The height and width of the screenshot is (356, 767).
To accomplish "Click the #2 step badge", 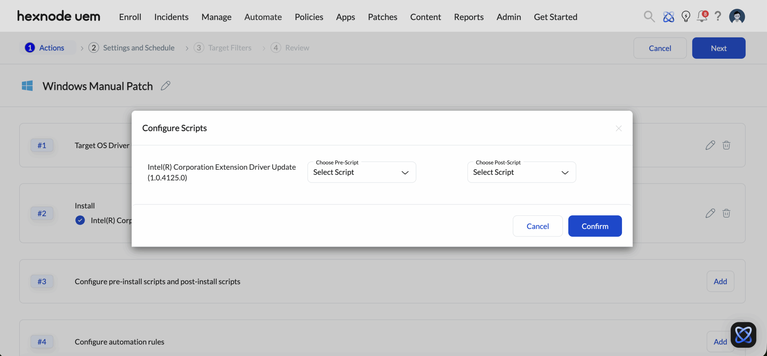I will 42,213.
